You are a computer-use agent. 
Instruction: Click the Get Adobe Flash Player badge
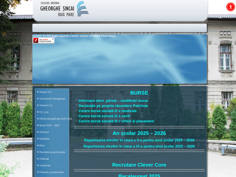[44, 41]
